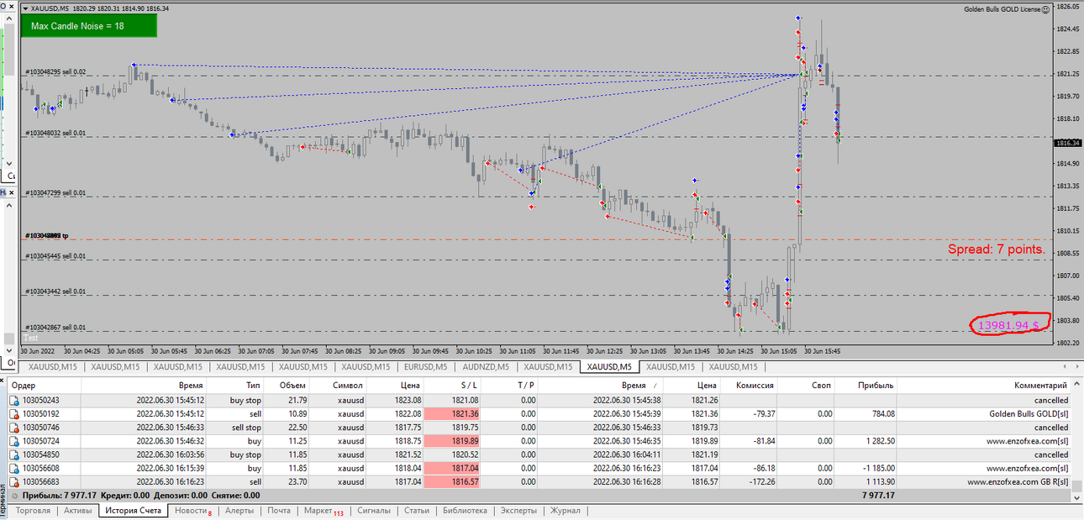The image size is (1084, 520).
Task: Open the Алерты tab
Action: (x=239, y=511)
